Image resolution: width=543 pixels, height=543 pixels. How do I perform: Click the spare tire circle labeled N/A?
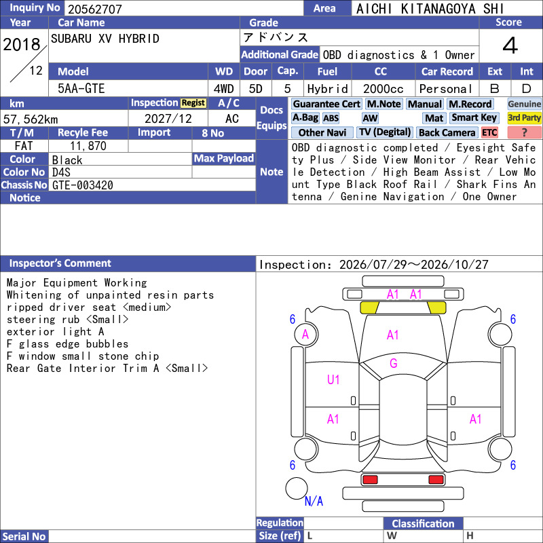pyautogui.click(x=297, y=488)
